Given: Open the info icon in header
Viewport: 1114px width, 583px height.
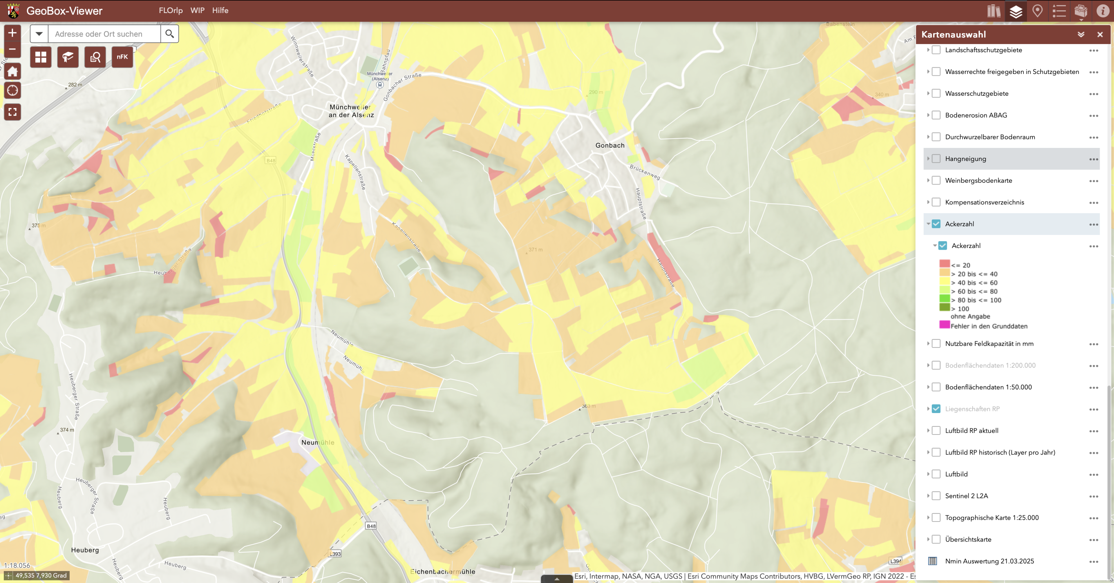Looking at the screenshot, I should [x=1103, y=11].
